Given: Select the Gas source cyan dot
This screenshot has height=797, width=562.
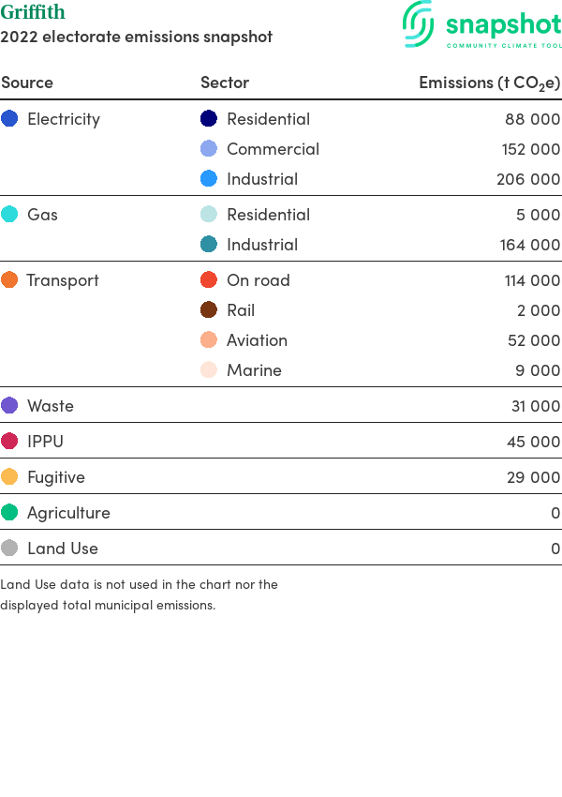Looking at the screenshot, I should pyautogui.click(x=9, y=214).
